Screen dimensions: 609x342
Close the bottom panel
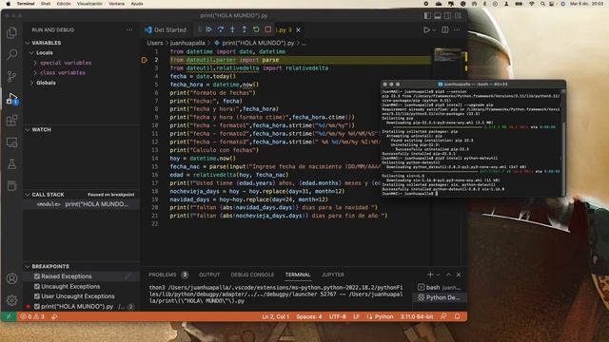pyautogui.click(x=459, y=275)
